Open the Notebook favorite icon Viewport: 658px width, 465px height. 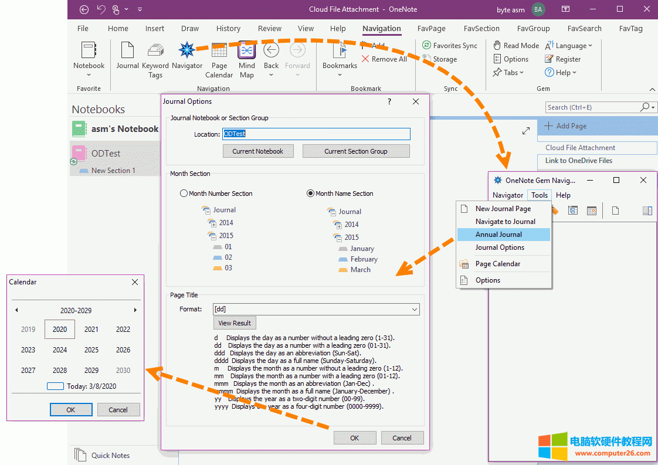click(x=89, y=51)
